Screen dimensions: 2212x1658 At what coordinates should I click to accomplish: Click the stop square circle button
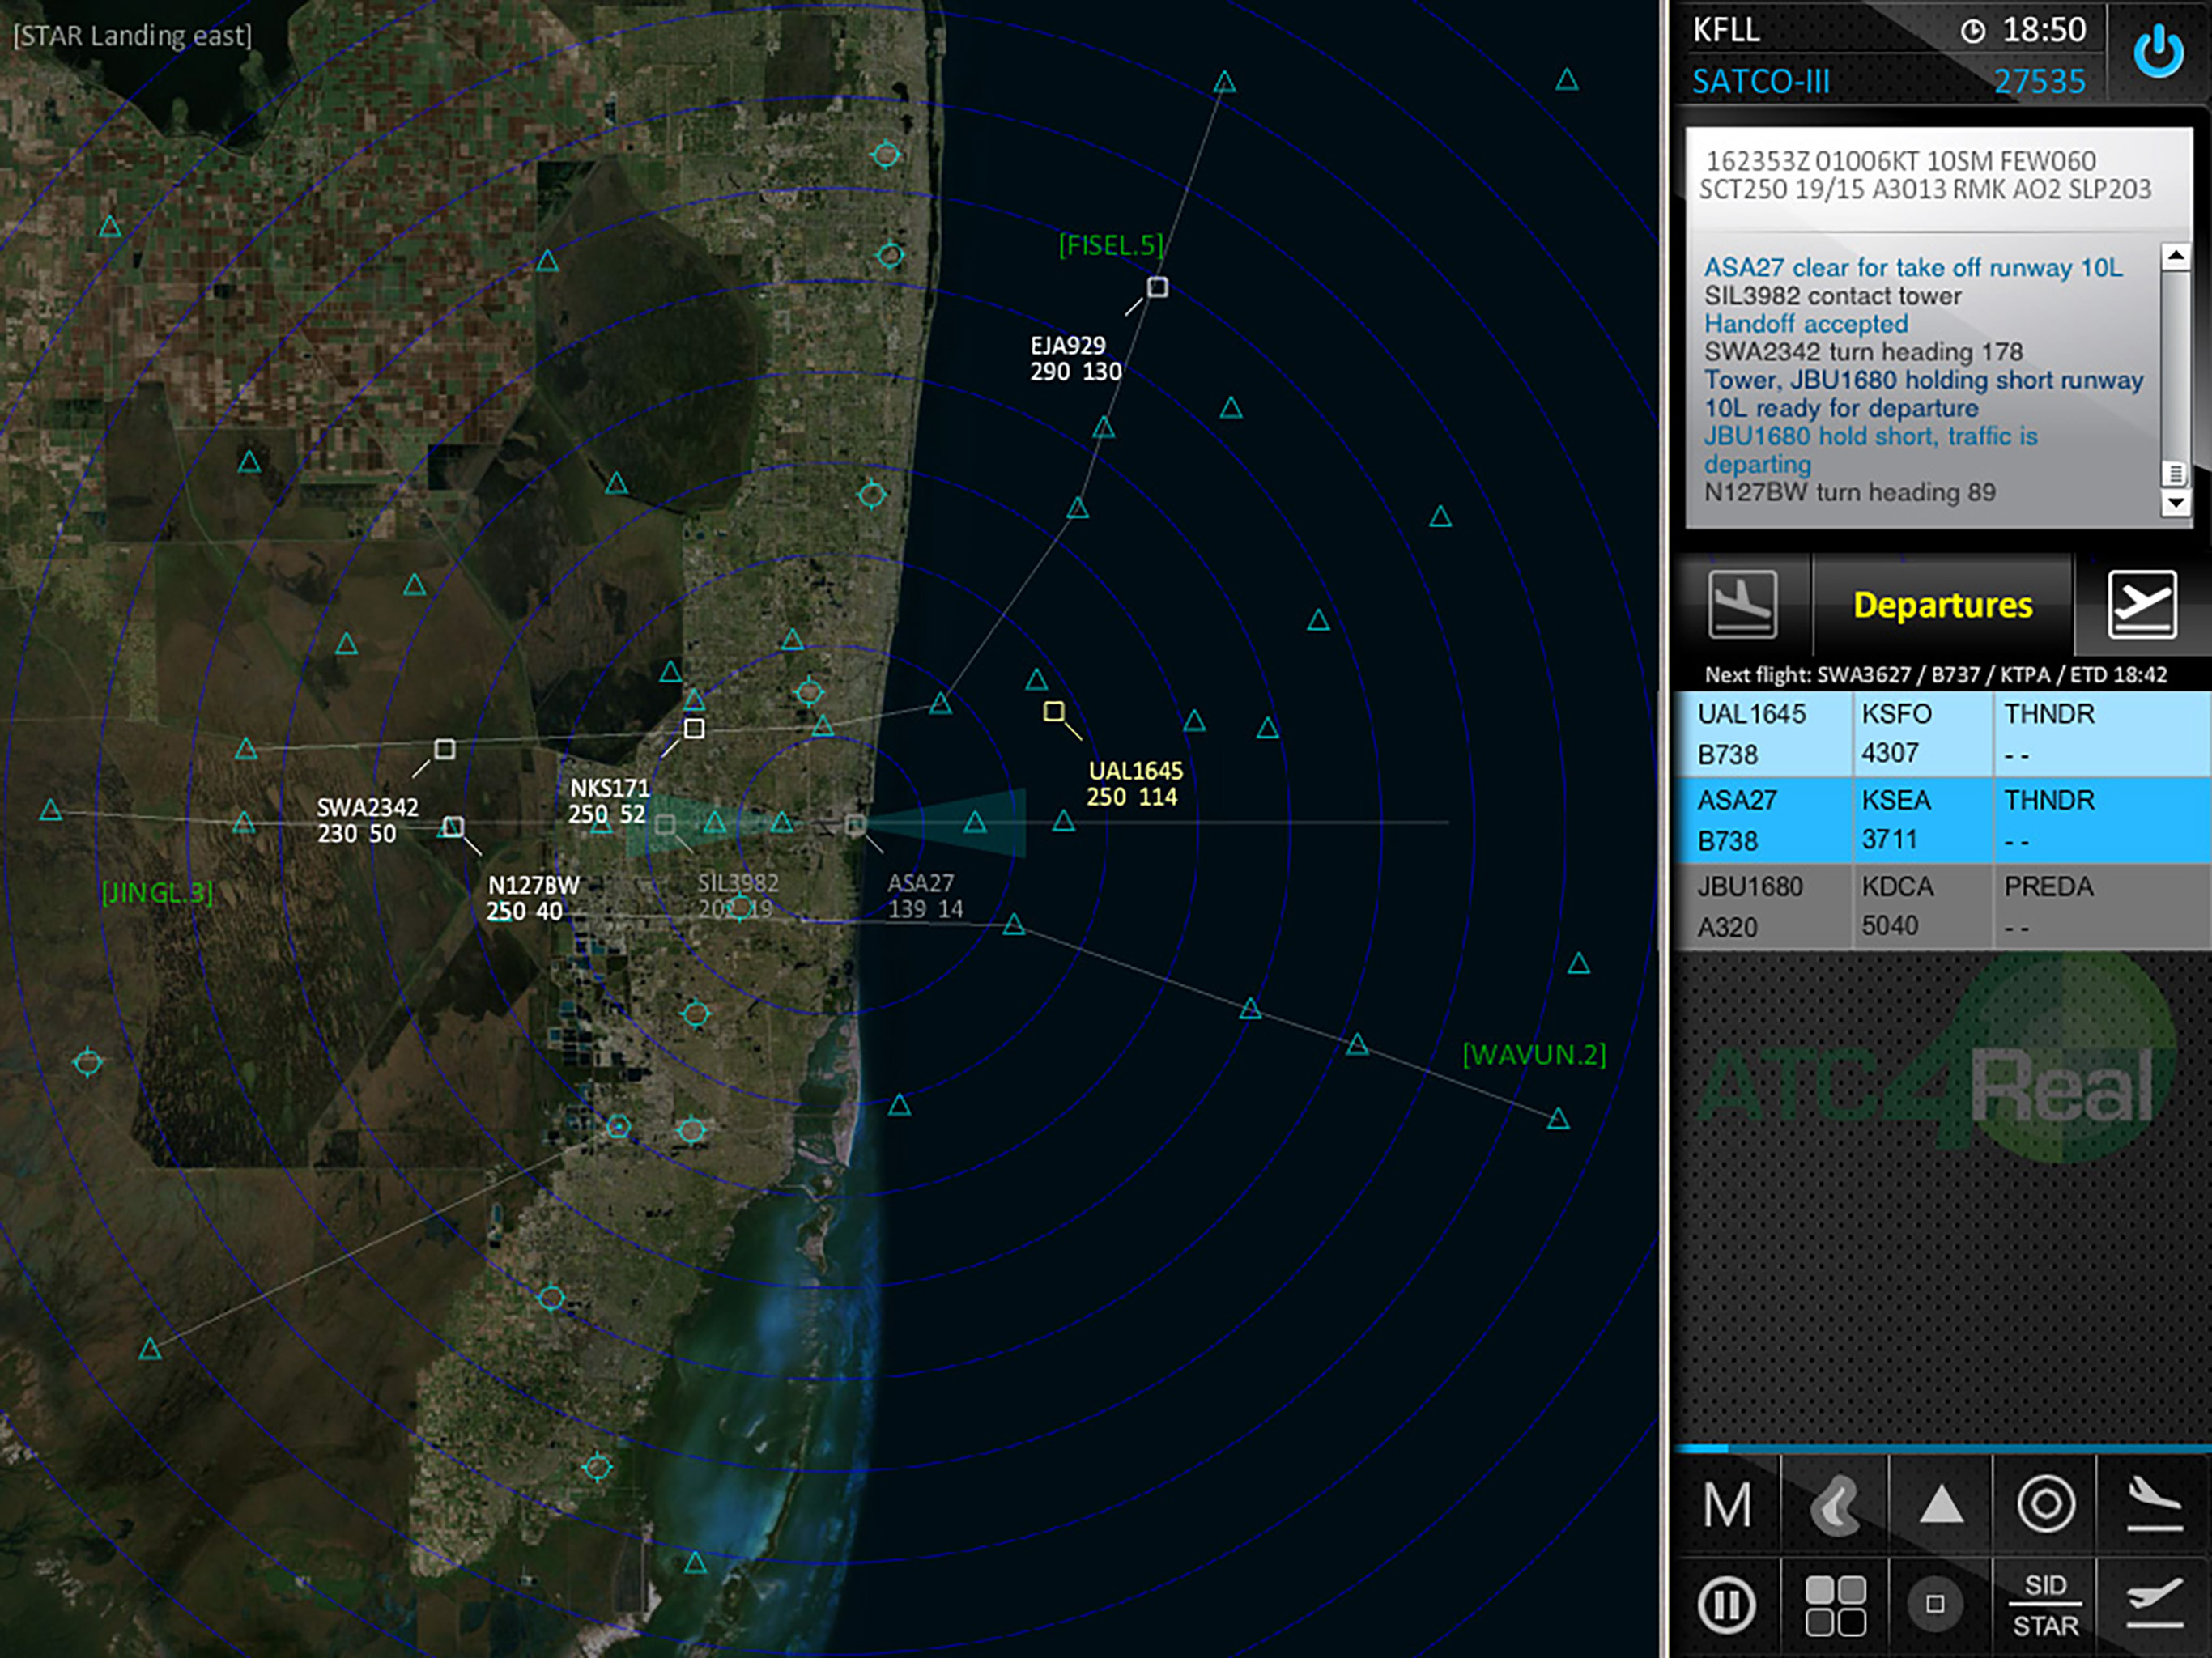coord(1935,1604)
